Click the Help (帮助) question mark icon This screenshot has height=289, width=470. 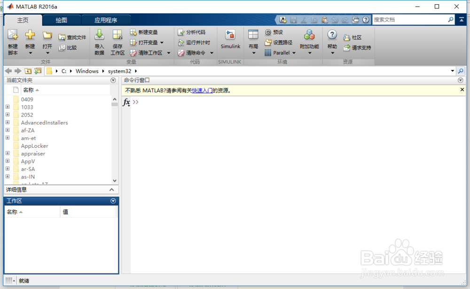(332, 35)
